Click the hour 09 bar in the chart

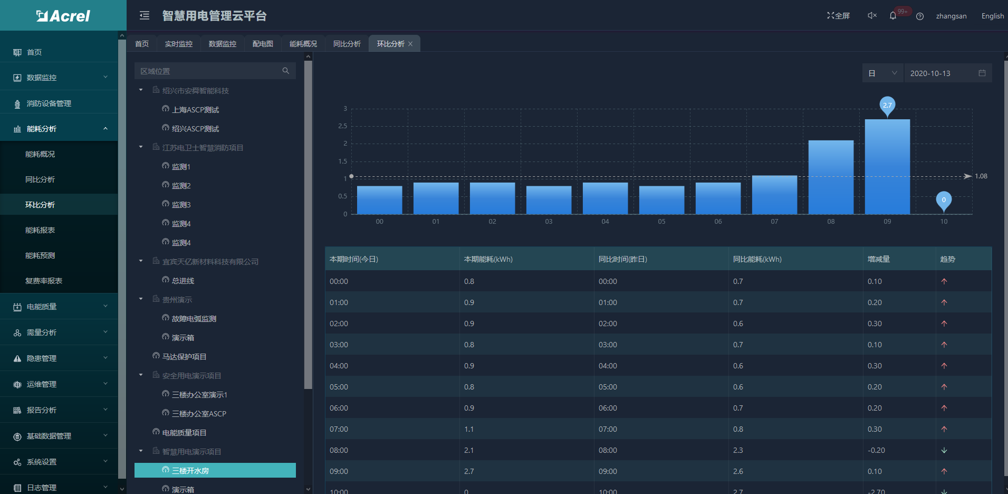tap(887, 167)
